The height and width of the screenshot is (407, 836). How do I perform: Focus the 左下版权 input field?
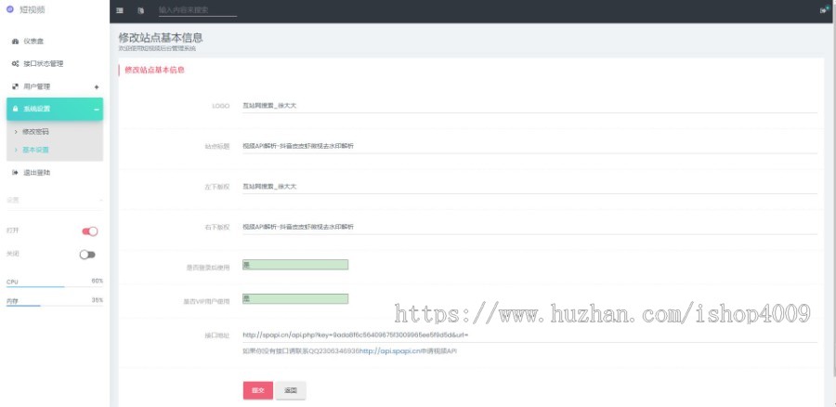point(529,187)
